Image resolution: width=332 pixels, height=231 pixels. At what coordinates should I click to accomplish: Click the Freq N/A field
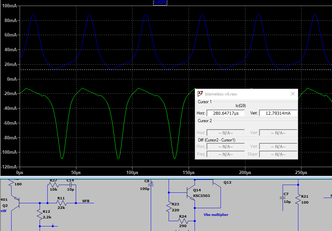coord(226,154)
